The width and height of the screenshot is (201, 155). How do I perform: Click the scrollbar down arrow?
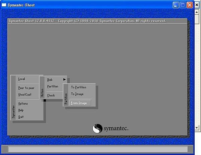click(197, 128)
